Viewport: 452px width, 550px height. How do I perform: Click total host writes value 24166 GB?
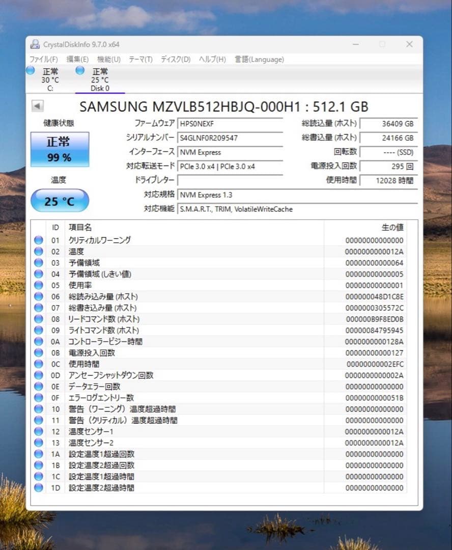(389, 138)
